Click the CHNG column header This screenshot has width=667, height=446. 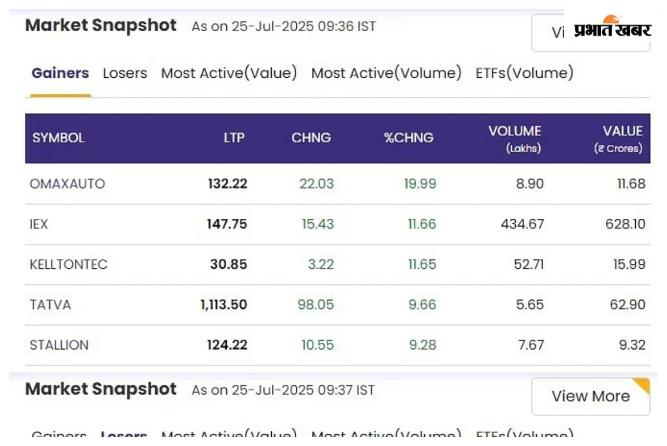pos(311,138)
